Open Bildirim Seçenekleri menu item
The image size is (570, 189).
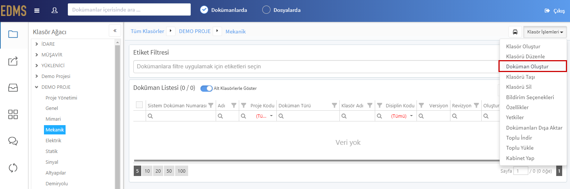(533, 97)
